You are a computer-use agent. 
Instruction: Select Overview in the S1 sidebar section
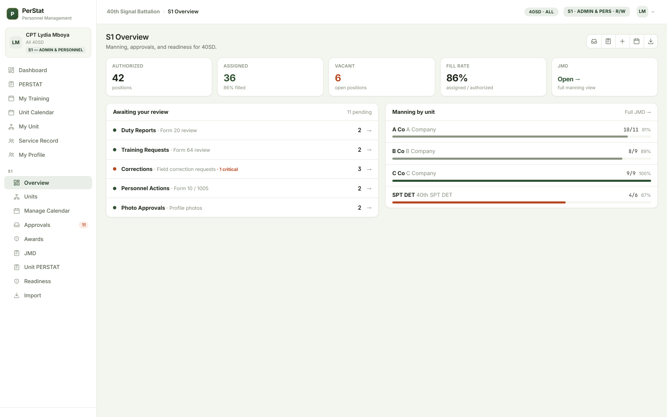(x=48, y=183)
